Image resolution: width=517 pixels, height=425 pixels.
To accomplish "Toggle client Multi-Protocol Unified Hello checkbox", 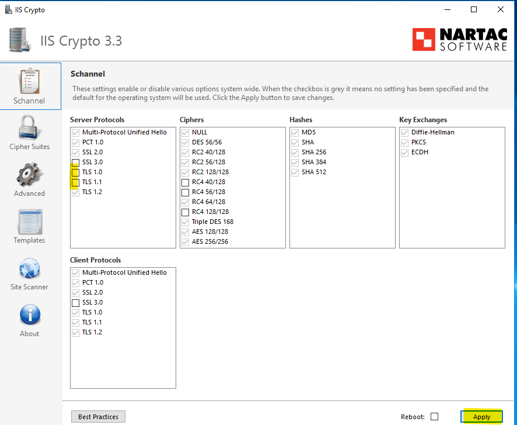I will point(75,273).
